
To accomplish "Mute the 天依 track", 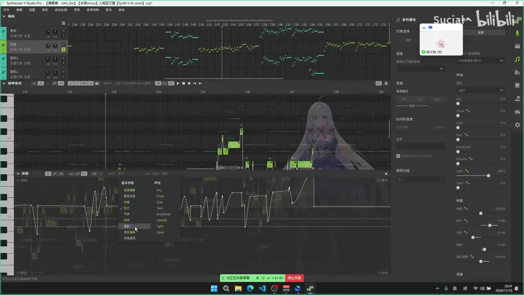I will tap(63, 45).
